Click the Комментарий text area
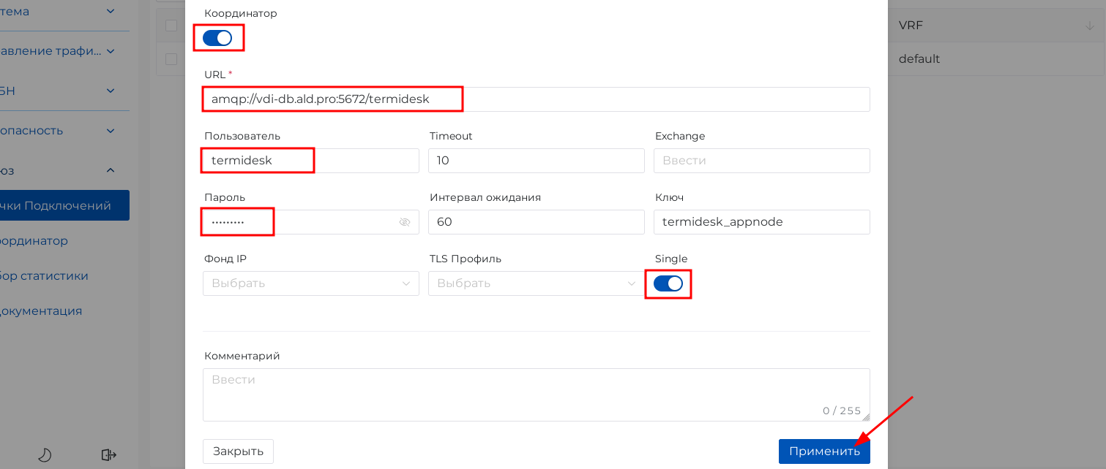This screenshot has width=1106, height=469. (x=536, y=394)
